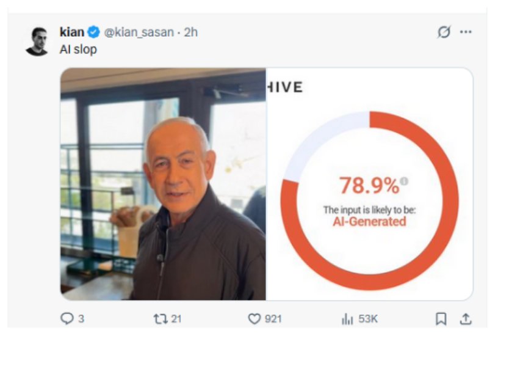Open the Hive donut chart image
Image resolution: width=509 pixels, height=366 pixels.
click(x=369, y=184)
